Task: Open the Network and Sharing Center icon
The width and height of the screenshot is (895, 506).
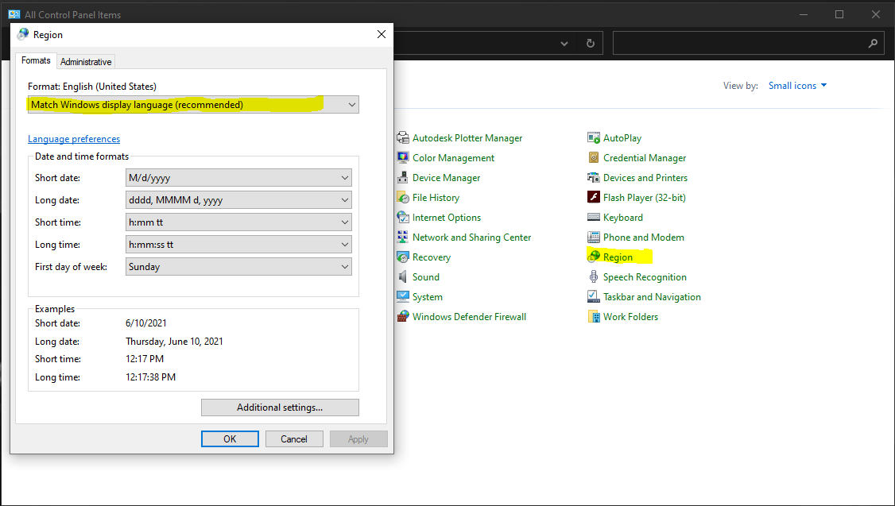Action: pos(403,238)
